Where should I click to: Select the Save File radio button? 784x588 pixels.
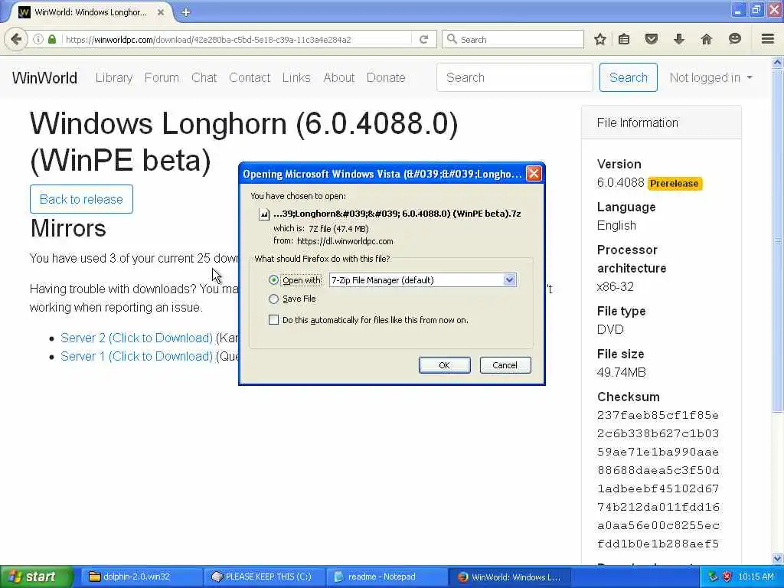click(x=273, y=299)
